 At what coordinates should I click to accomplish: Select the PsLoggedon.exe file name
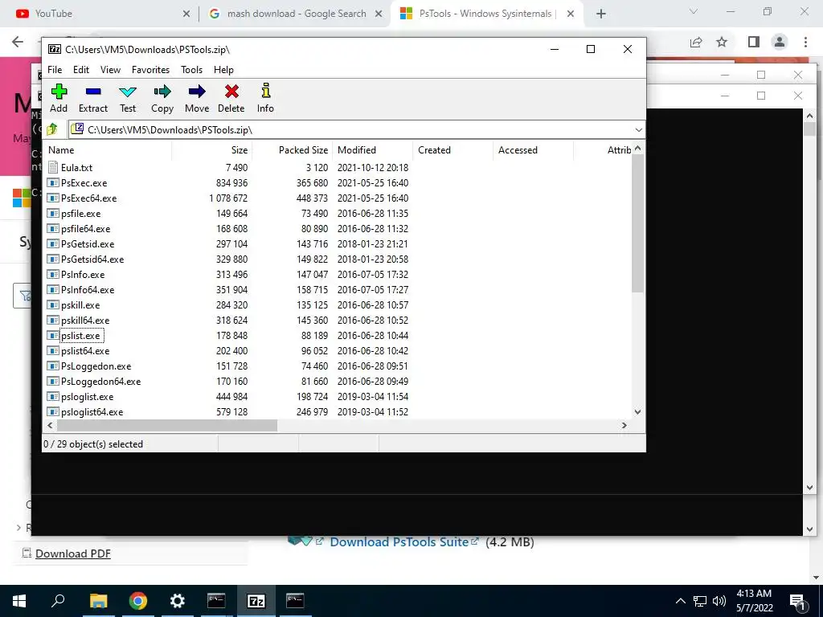tap(96, 366)
